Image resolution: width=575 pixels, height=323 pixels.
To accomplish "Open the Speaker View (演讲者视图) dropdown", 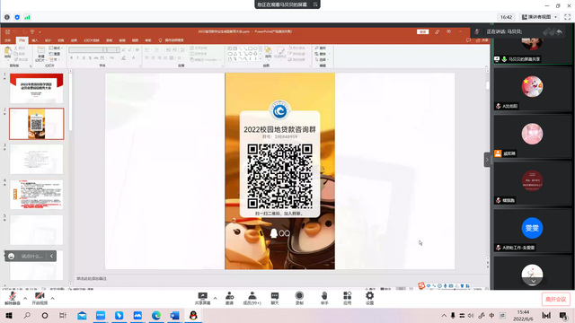I will (x=539, y=17).
